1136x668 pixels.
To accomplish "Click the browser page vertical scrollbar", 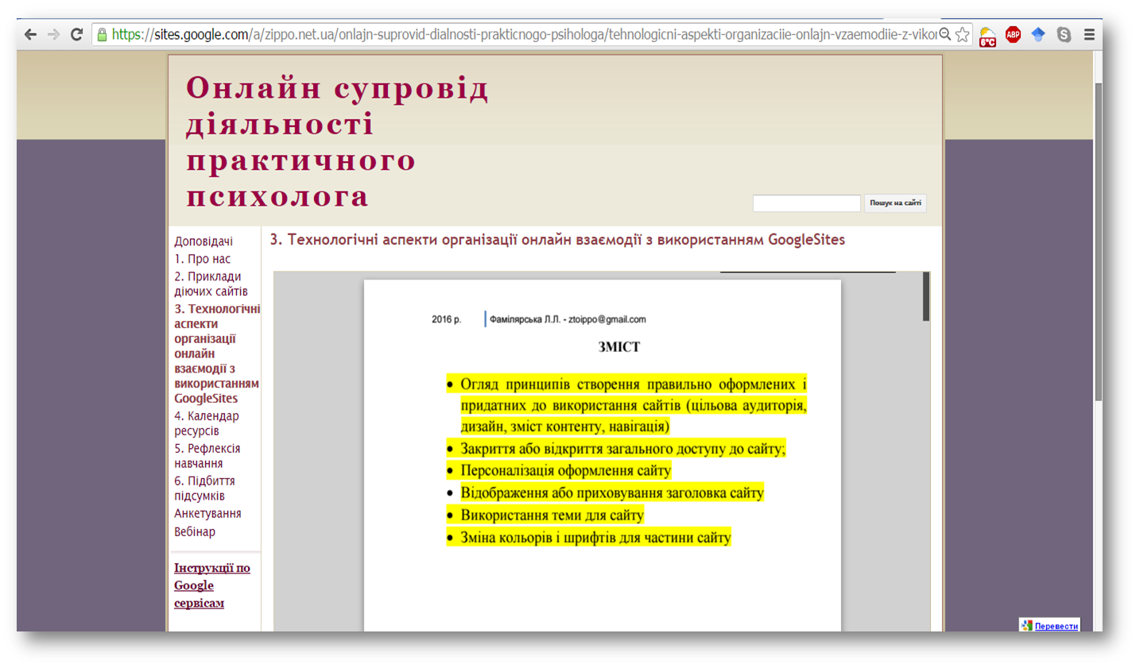I will coord(1098,242).
